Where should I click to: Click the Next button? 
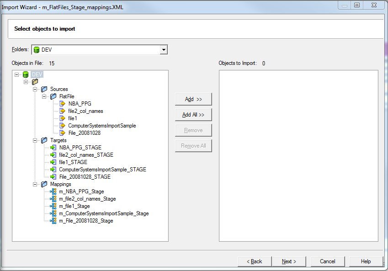[x=289, y=261]
